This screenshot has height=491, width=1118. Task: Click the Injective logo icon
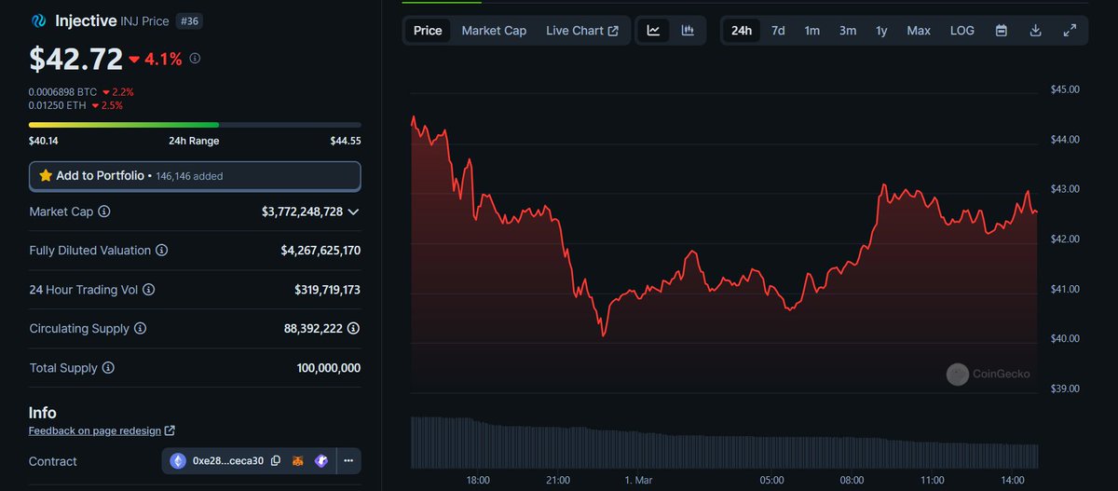click(x=39, y=20)
